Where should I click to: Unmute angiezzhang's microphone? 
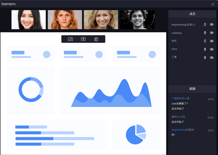[x=205, y=24]
